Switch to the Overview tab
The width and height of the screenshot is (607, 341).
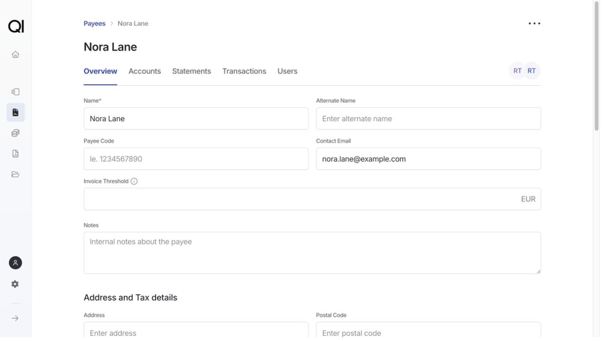point(101,71)
